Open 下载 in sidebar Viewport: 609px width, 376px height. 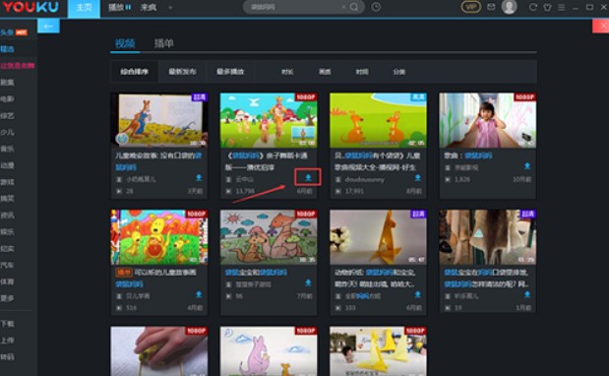8,324
